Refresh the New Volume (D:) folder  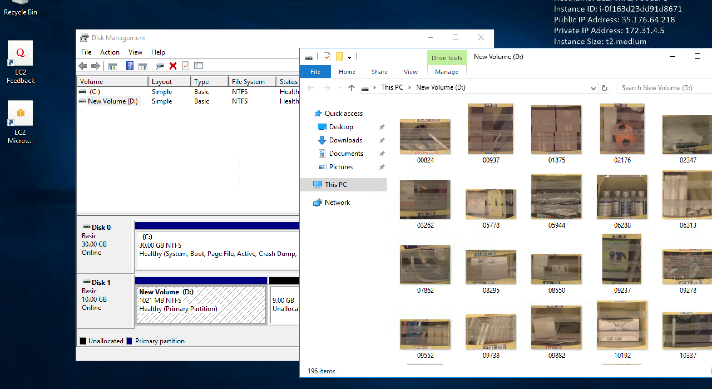pos(604,88)
